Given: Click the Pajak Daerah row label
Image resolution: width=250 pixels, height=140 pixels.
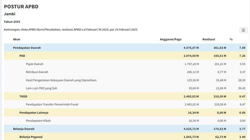Looking at the screenshot, I should coord(35,64).
